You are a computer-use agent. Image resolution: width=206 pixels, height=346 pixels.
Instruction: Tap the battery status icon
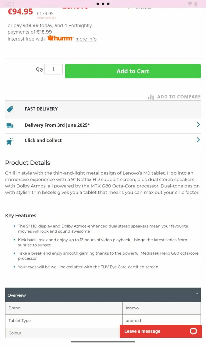(196, 4)
